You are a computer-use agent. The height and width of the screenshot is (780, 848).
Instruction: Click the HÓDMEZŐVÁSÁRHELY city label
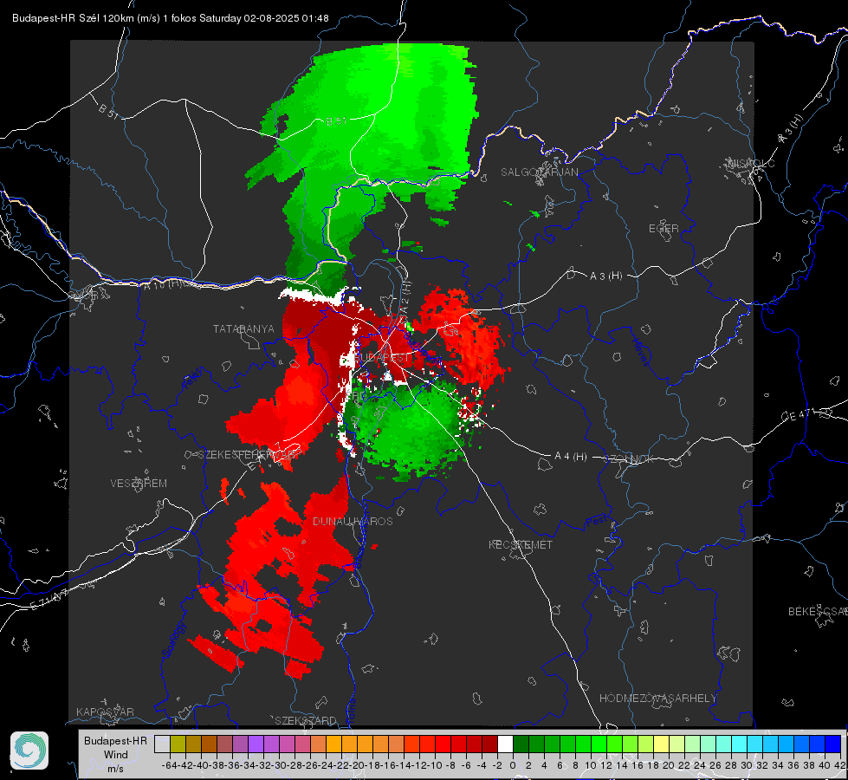point(657,699)
